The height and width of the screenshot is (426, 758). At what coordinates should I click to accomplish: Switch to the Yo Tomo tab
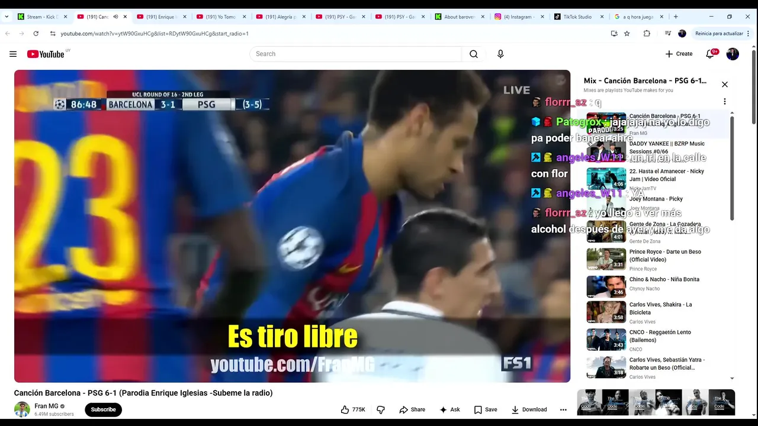pyautogui.click(x=221, y=17)
